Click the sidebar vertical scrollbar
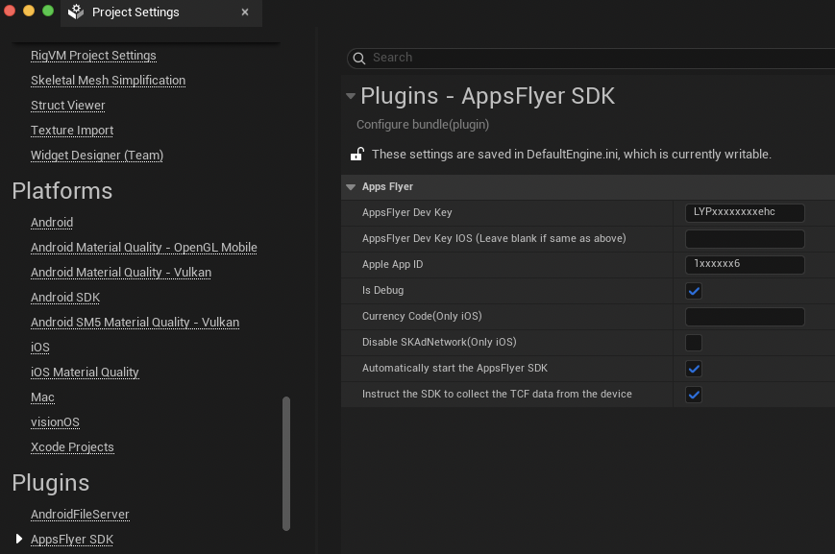 pyautogui.click(x=286, y=464)
